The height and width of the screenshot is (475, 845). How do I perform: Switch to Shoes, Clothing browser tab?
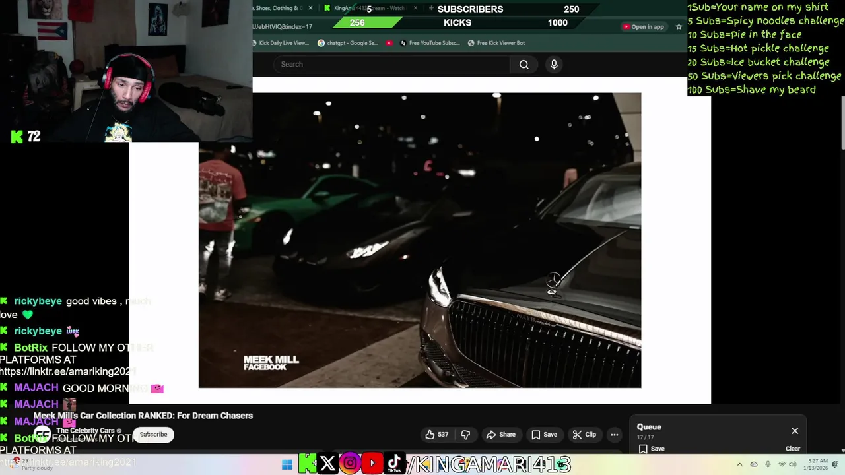coord(279,8)
